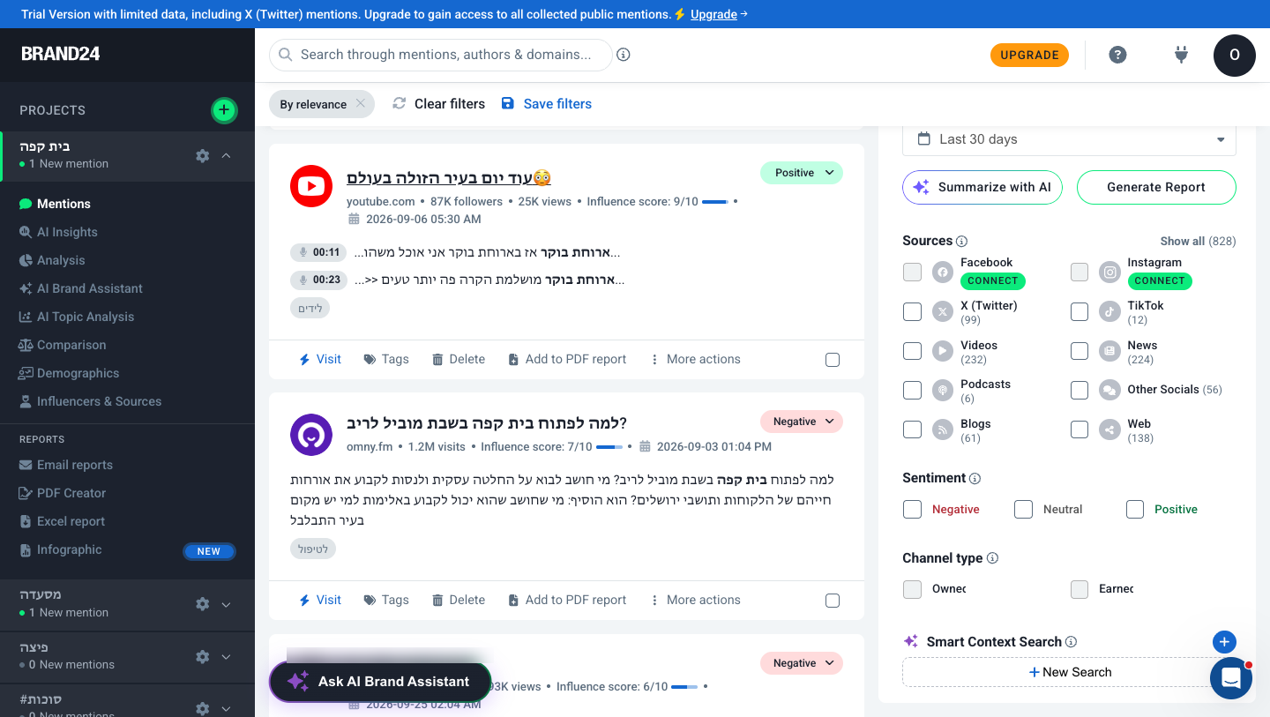Open Negative sentiment dropdown on omny.fm mention
Screen dimensions: 1270x717
(802, 422)
